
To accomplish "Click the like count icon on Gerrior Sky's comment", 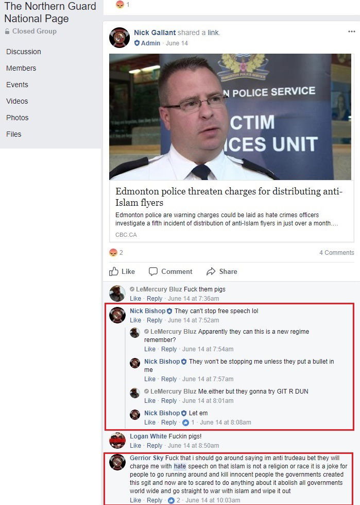I will click(172, 500).
